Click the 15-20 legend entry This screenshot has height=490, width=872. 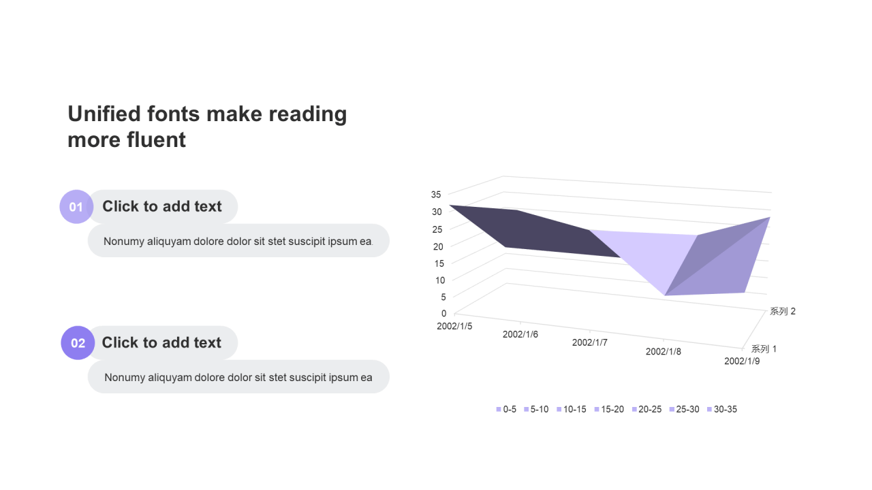[609, 410]
